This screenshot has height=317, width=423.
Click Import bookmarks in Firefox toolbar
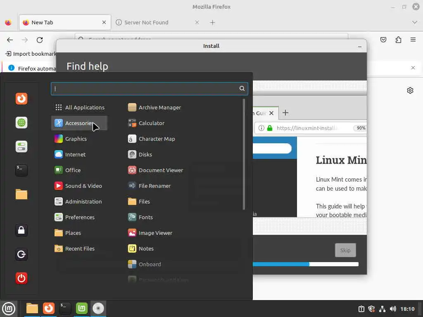click(31, 54)
